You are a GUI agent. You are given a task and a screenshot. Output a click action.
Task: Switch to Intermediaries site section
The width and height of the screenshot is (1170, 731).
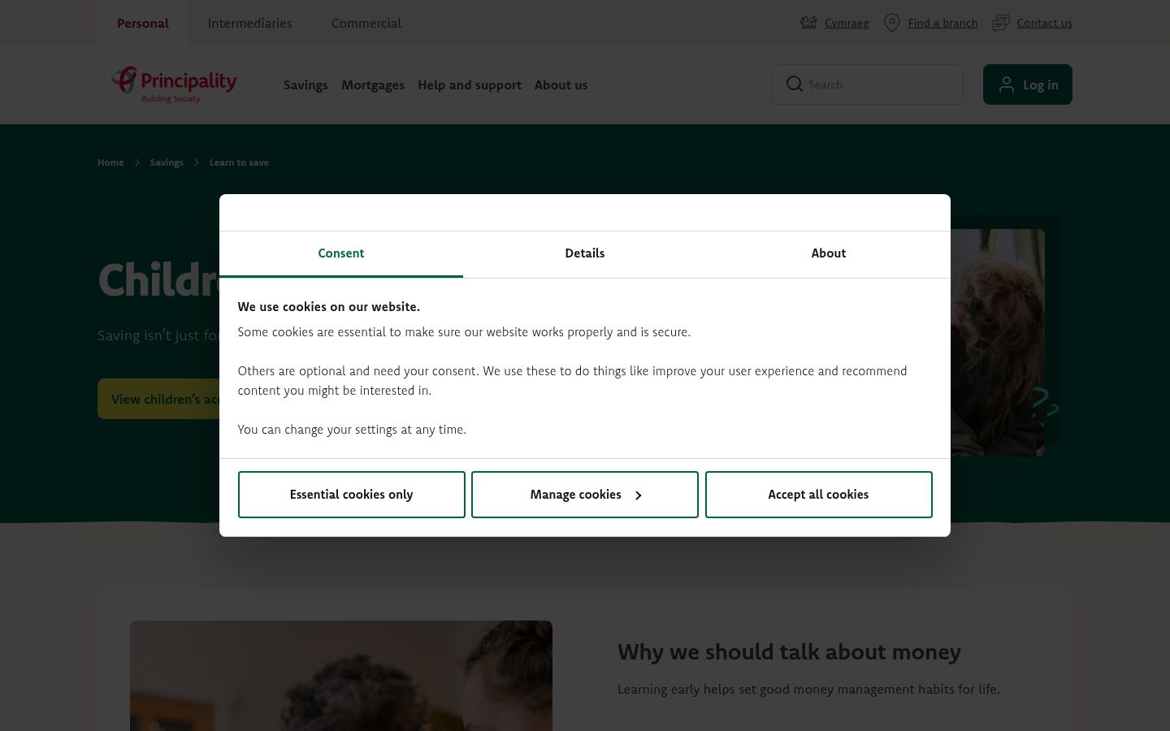pos(250,23)
